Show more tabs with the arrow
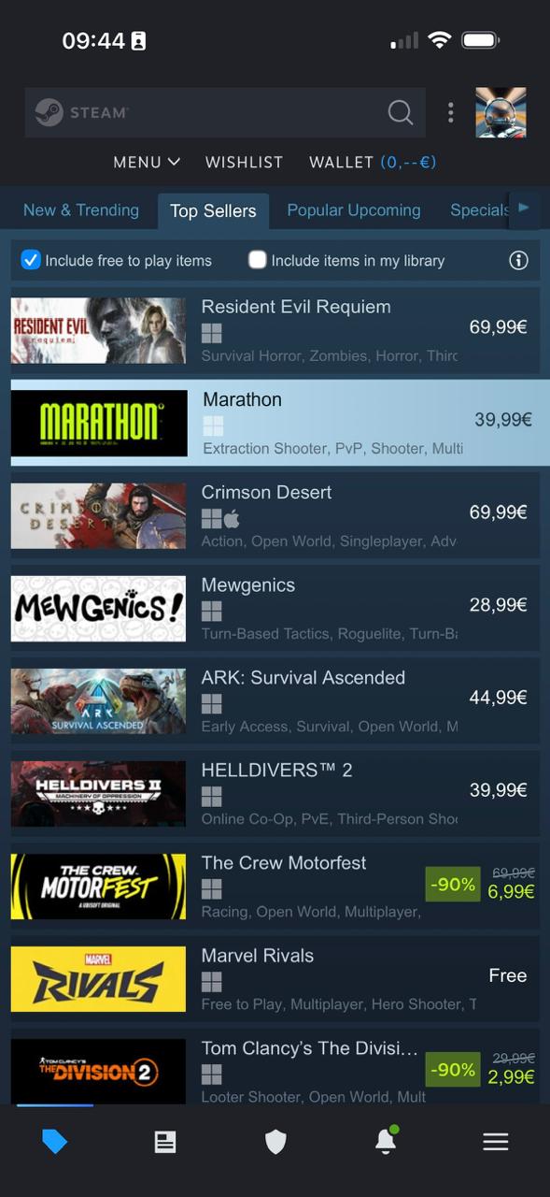Screen dimensions: 550x1197 523,209
